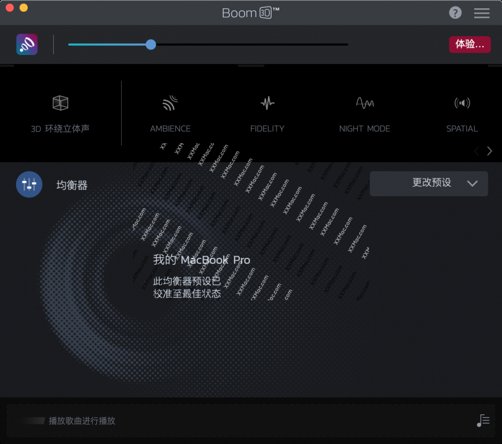Select the AMBIENCE effect icon

(x=170, y=103)
